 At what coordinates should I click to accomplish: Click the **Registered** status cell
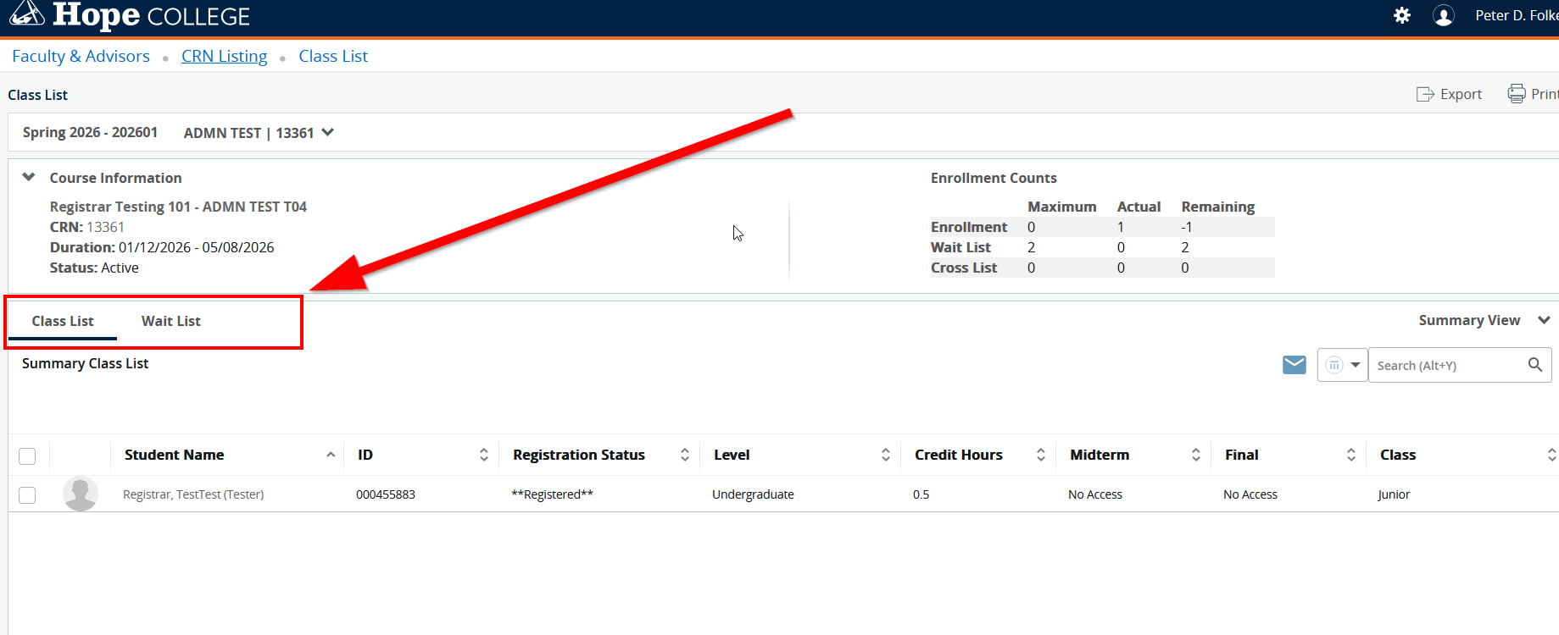click(x=553, y=494)
